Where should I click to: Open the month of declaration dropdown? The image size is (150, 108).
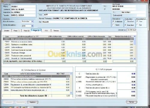(x=32, y=22)
